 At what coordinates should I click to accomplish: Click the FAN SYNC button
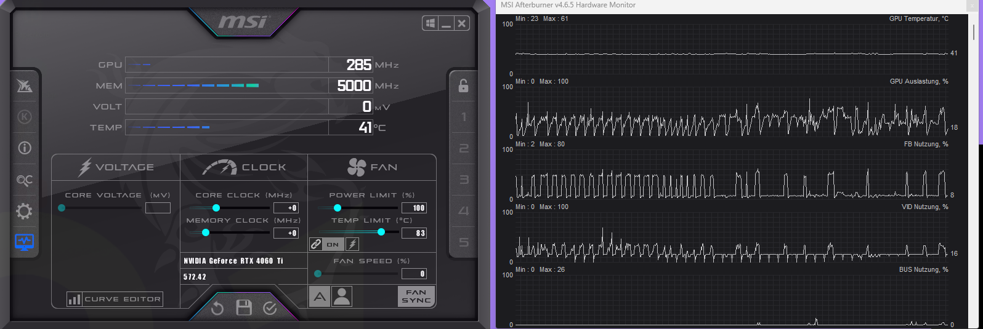(416, 296)
